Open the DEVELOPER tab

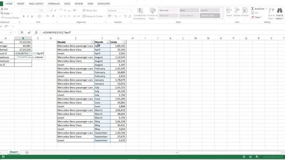click(x=104, y=4)
